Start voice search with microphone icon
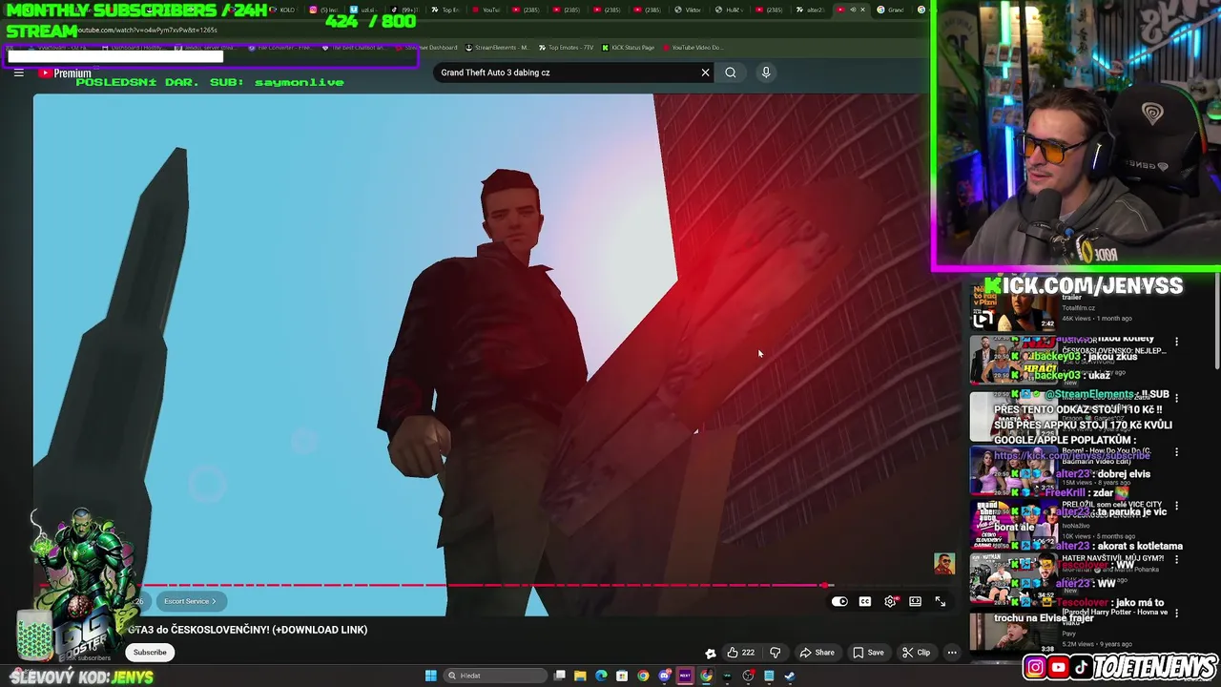The width and height of the screenshot is (1221, 687). coord(766,73)
